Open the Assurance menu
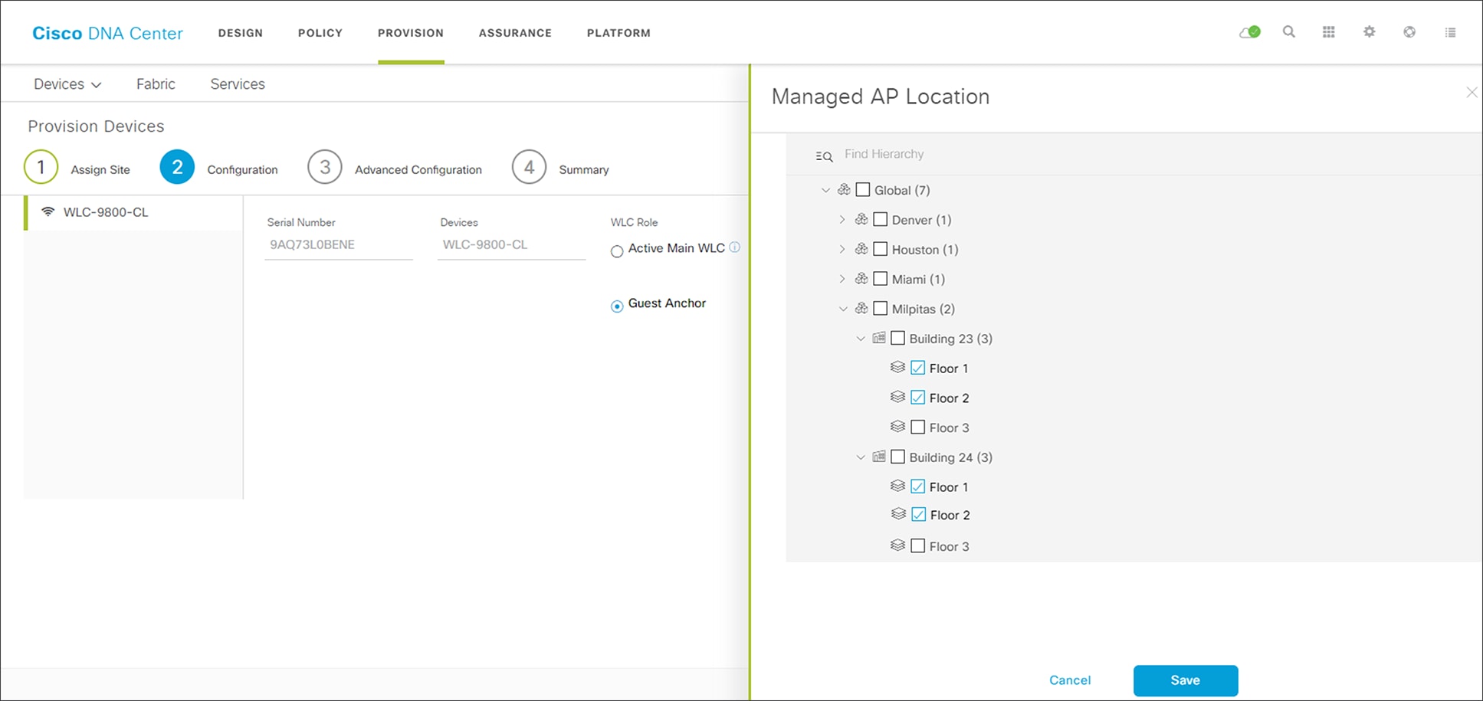 click(x=515, y=33)
